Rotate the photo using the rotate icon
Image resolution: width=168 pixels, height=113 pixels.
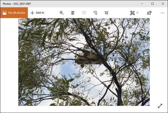pos(95,13)
